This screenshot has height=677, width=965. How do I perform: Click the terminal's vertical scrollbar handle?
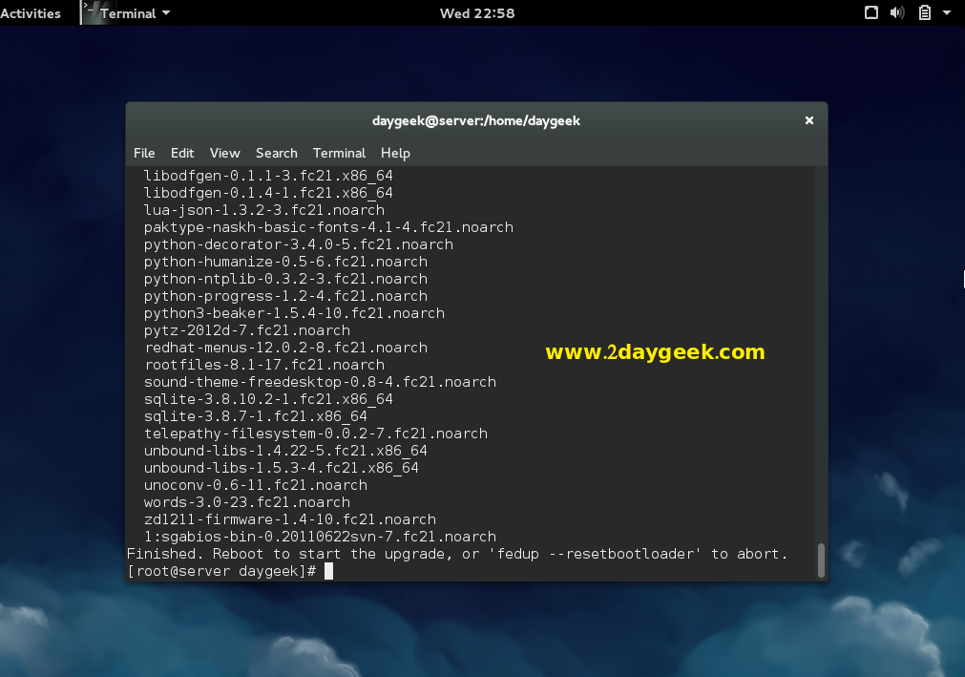coord(820,560)
